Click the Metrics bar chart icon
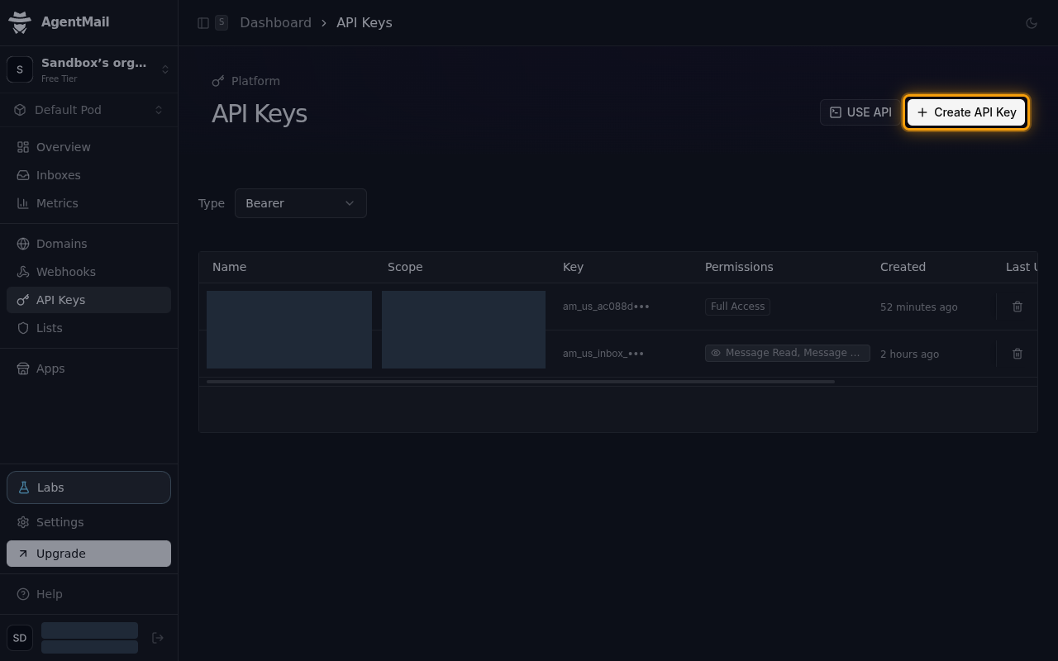Image resolution: width=1058 pixels, height=661 pixels. (x=23, y=203)
